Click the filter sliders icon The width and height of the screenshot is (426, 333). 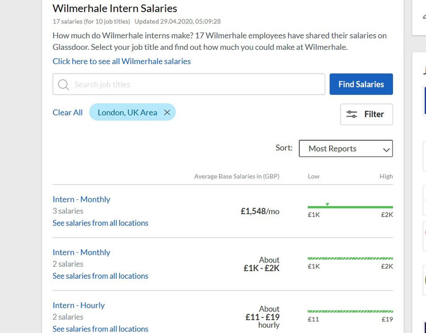352,114
